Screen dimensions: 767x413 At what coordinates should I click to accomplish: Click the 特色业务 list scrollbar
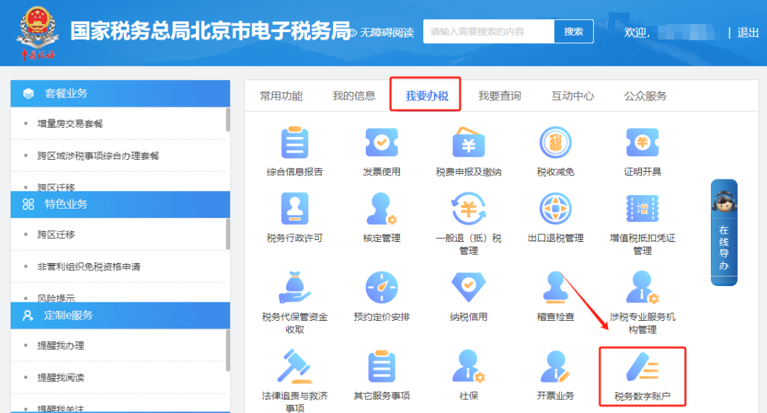228,235
